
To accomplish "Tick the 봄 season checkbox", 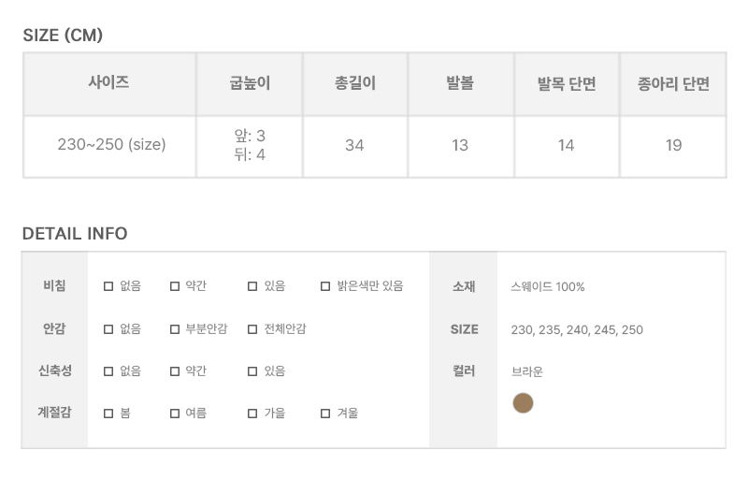I will (108, 413).
